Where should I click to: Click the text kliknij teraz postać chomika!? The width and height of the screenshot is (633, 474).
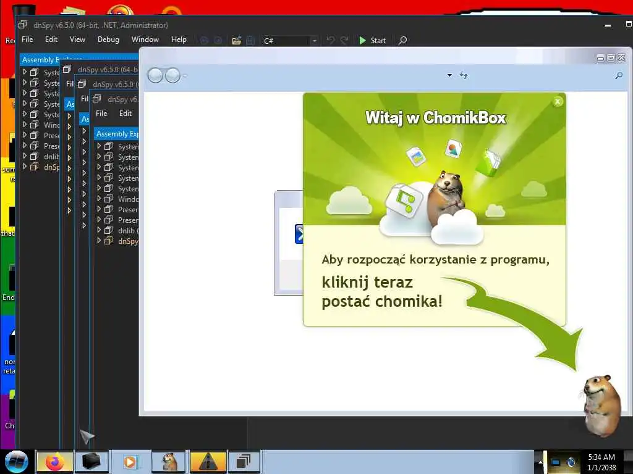tap(382, 292)
